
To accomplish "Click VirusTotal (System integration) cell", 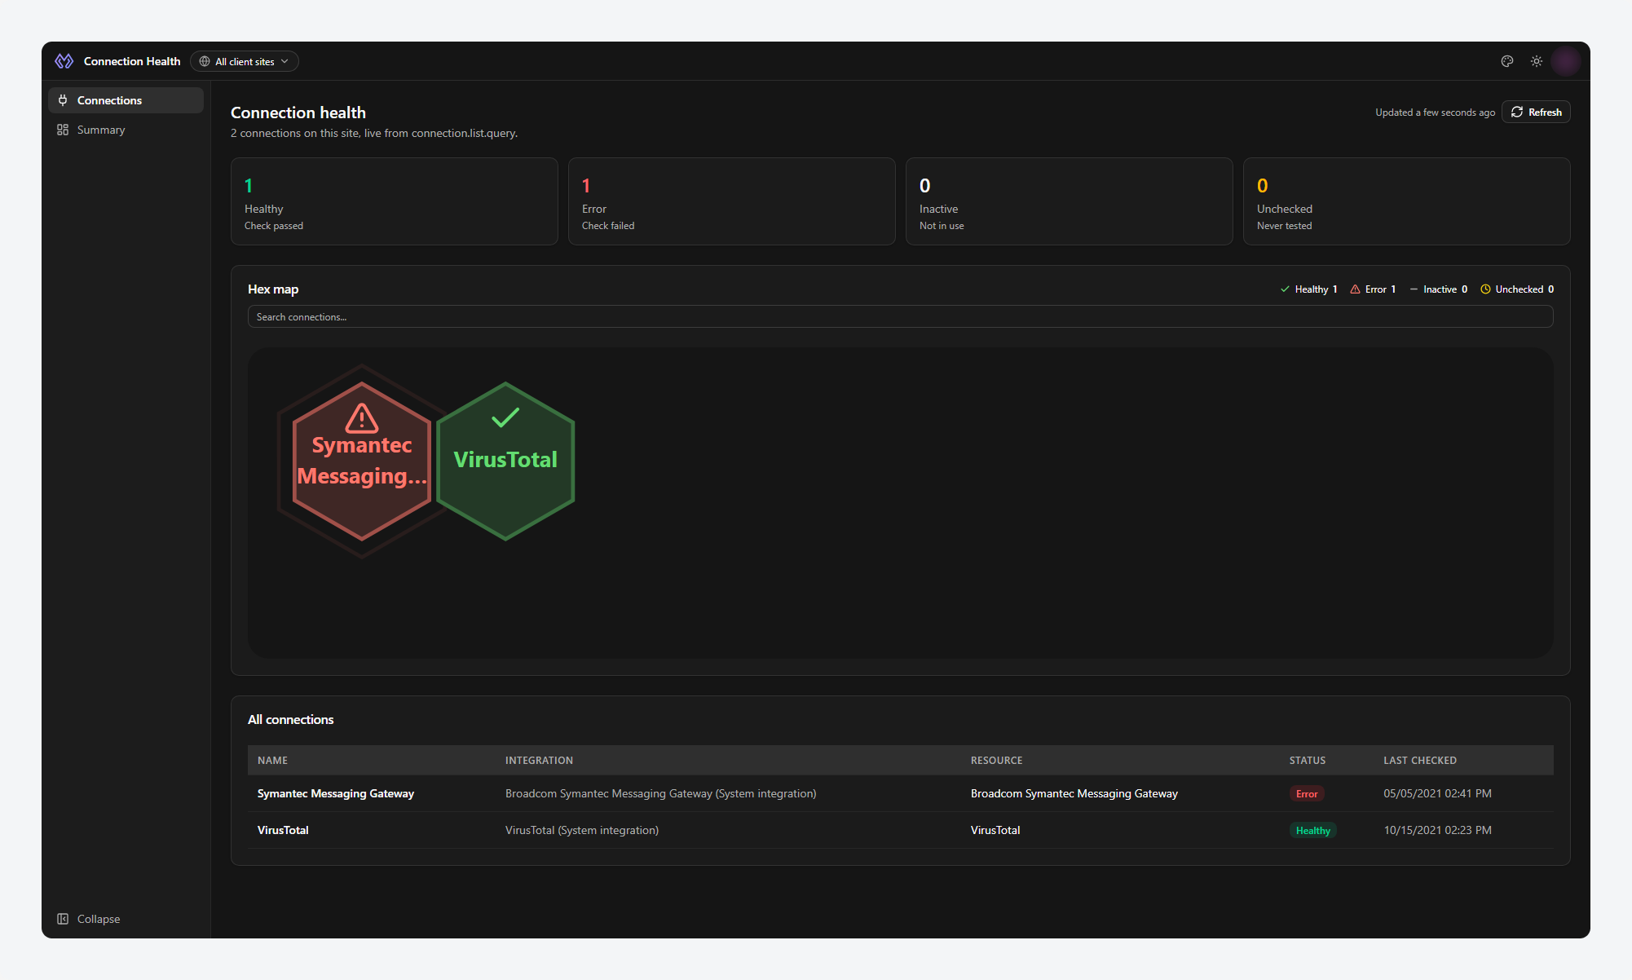I will tap(582, 830).
